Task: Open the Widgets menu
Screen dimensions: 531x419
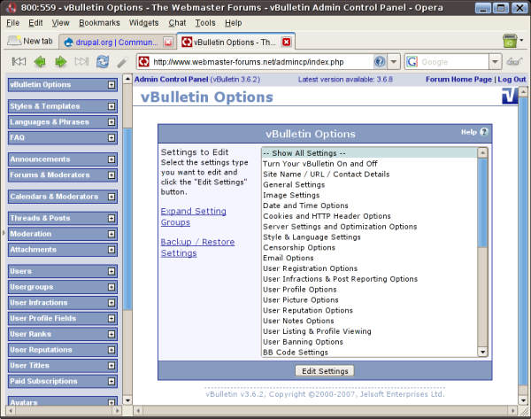Action: [x=143, y=23]
